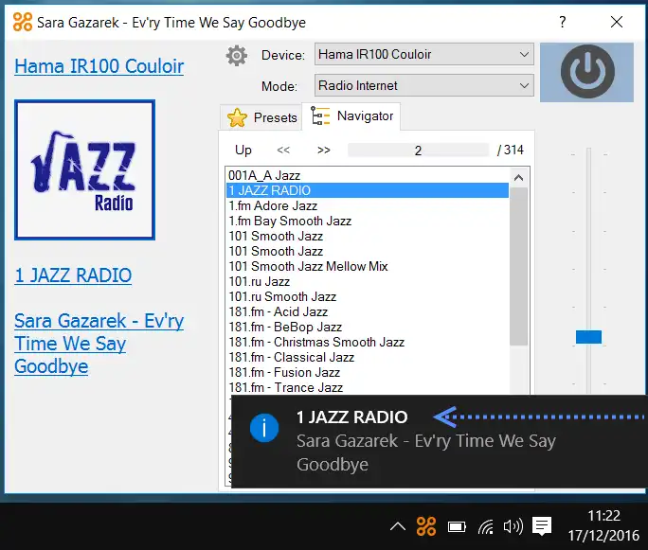Click the orange radio app tray icon
The width and height of the screenshot is (648, 550).
(x=426, y=526)
